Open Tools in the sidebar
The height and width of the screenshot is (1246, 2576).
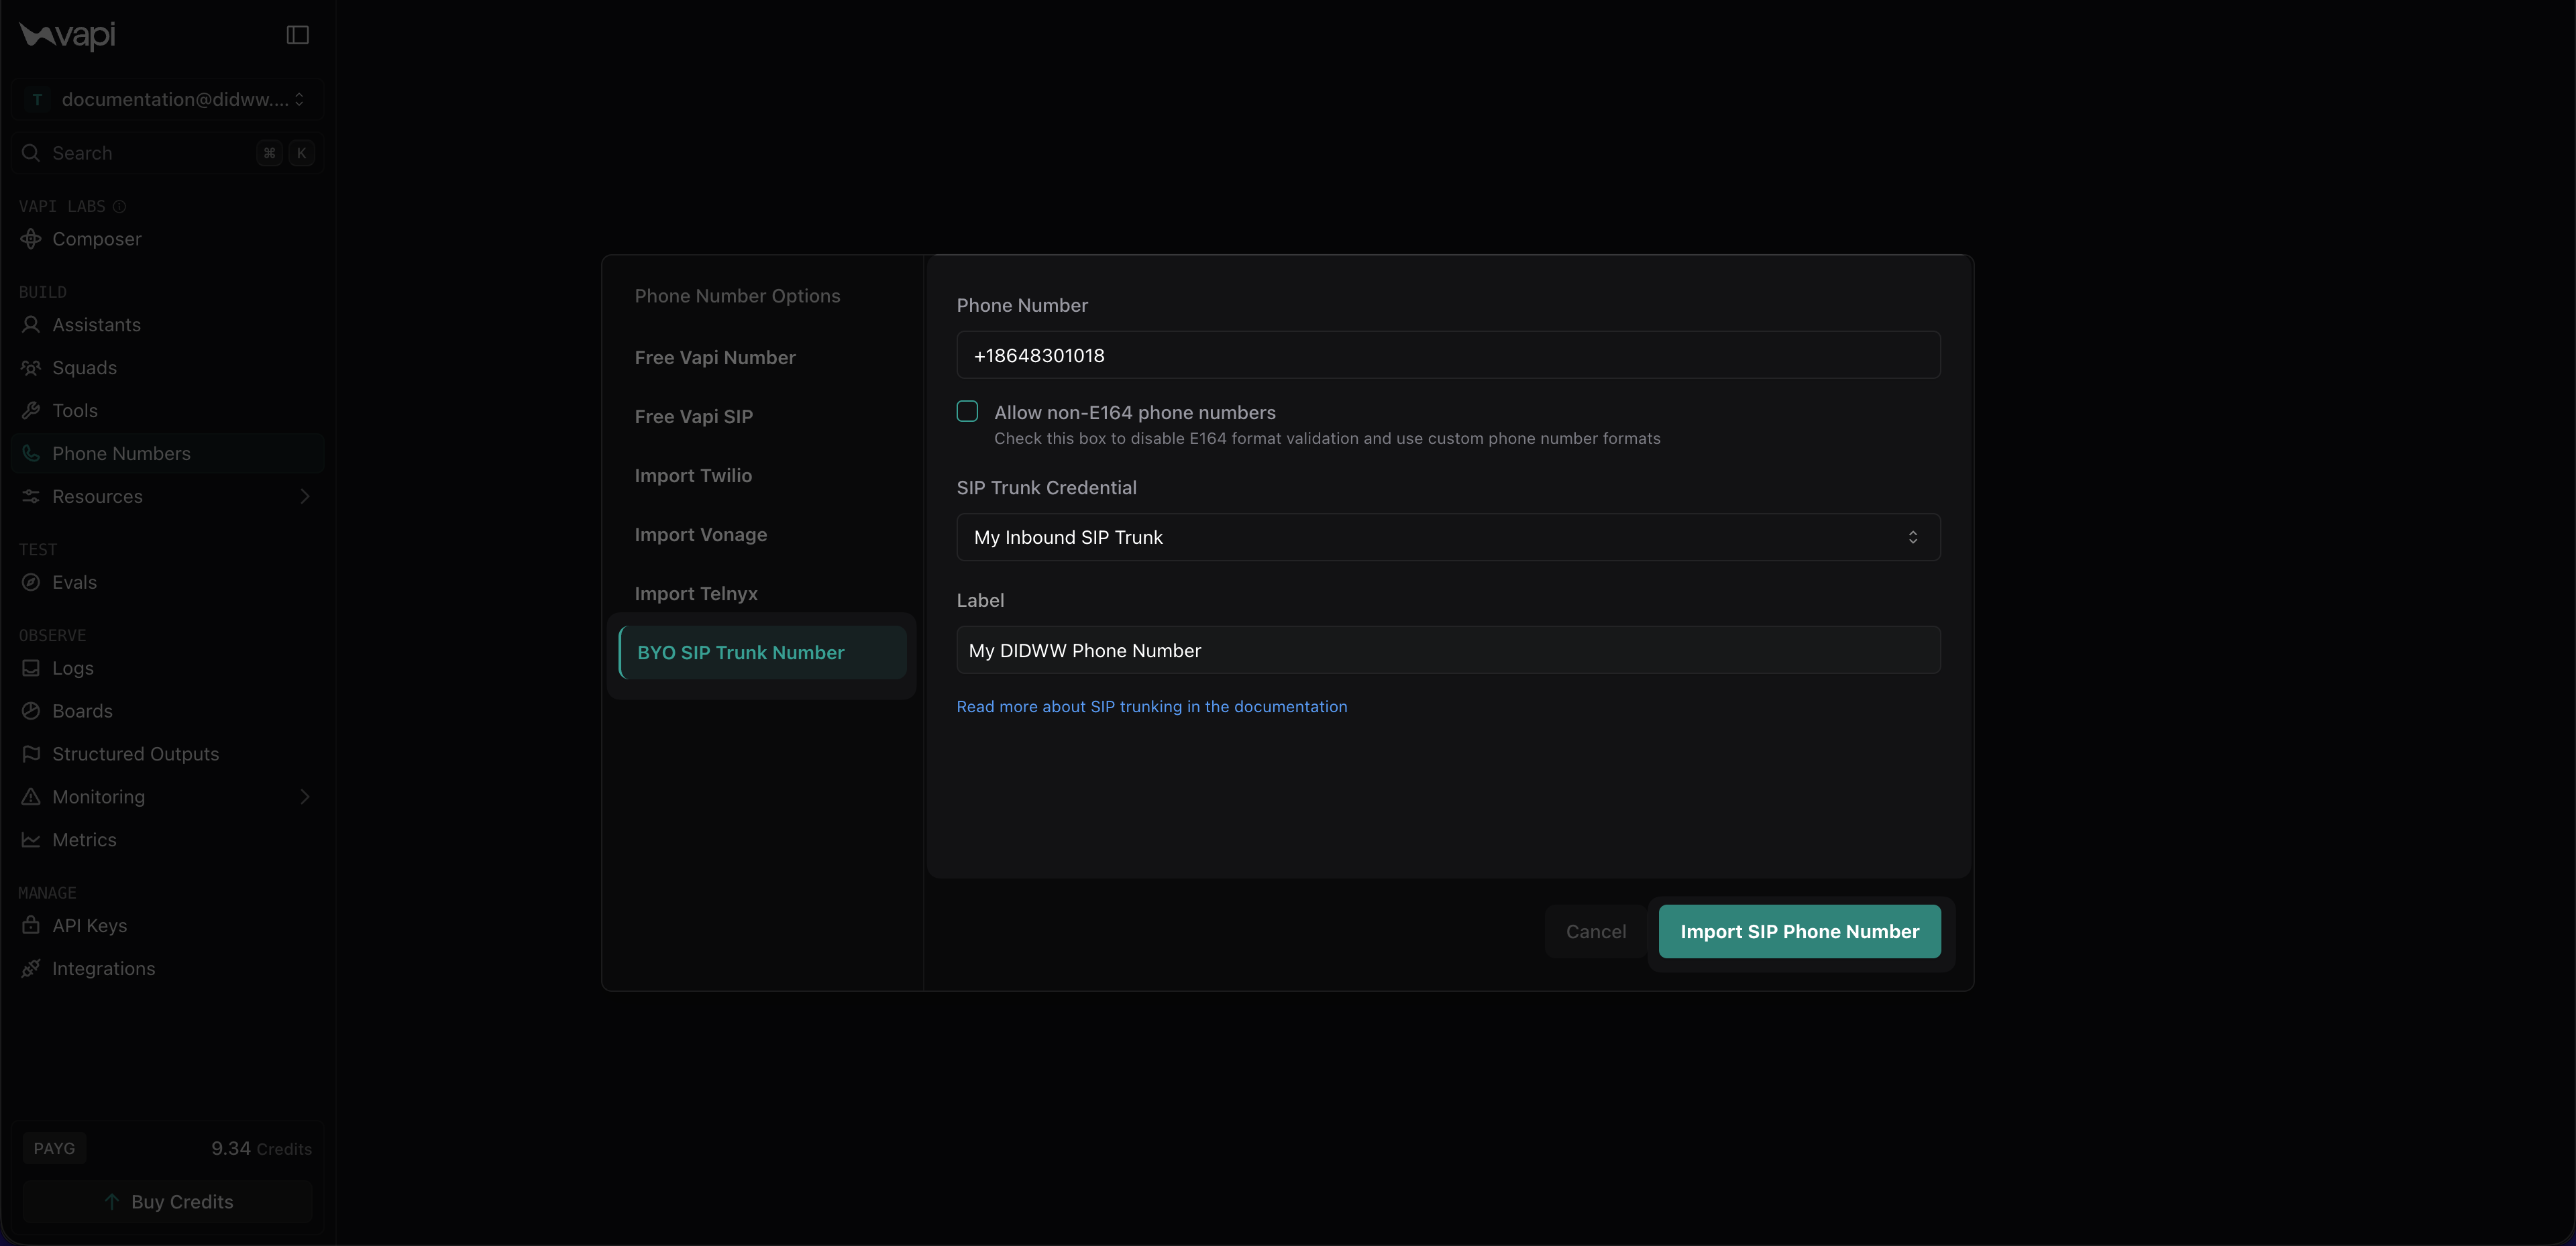(167, 411)
